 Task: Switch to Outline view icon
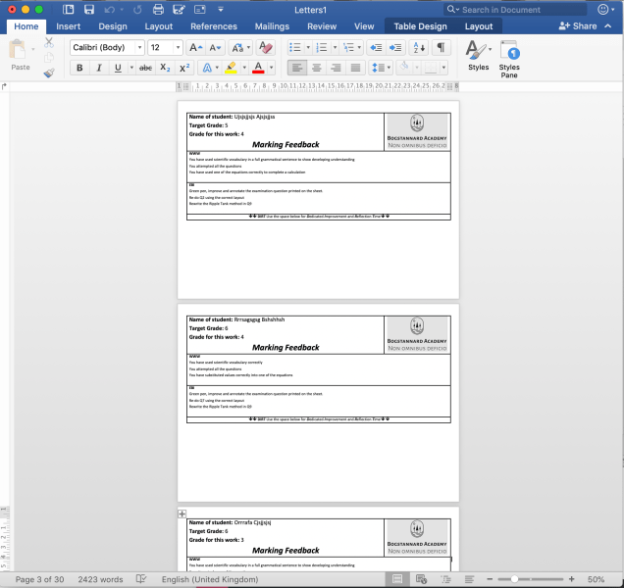click(445, 579)
